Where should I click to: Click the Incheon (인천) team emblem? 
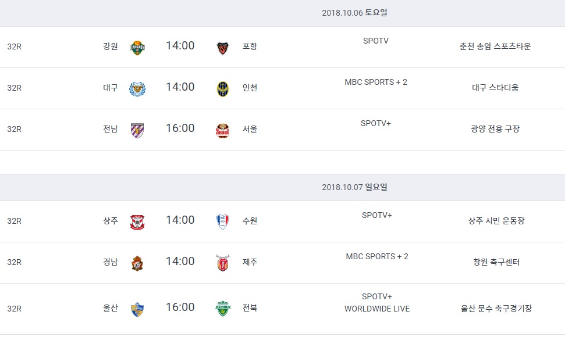coord(223,90)
